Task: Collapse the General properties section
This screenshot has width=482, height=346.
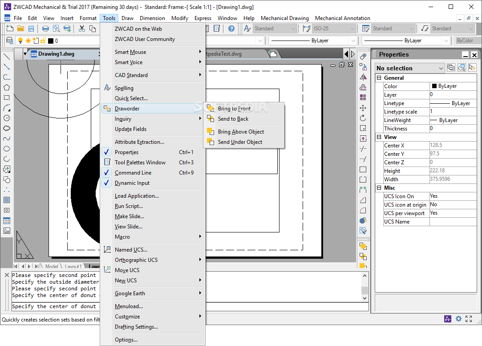Action: click(379, 78)
